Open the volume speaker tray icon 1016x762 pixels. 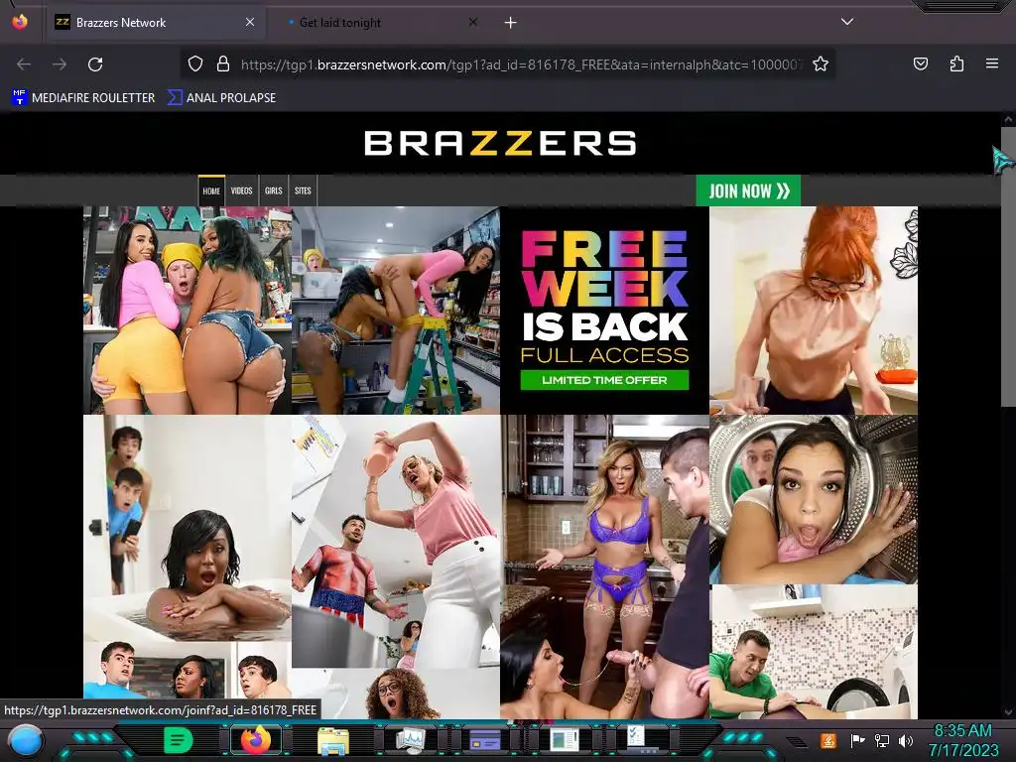pyautogui.click(x=906, y=740)
